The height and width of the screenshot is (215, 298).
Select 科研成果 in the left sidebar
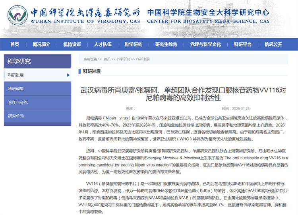point(16,89)
